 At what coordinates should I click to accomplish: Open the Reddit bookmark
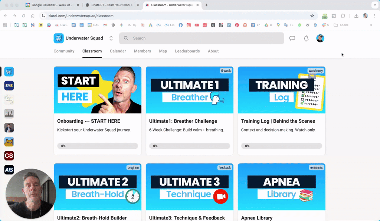(x=245, y=25)
